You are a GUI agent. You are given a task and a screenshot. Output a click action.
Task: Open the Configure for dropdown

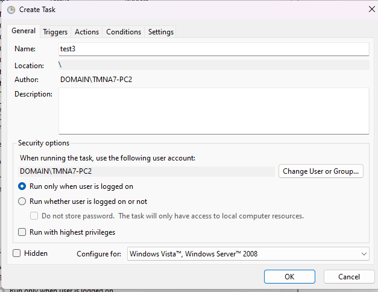(248, 254)
